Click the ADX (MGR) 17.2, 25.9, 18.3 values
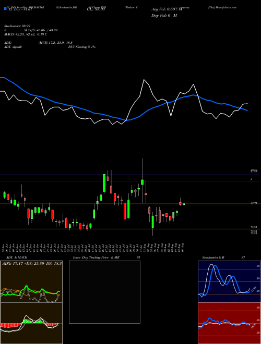 pyautogui.click(x=55, y=43)
